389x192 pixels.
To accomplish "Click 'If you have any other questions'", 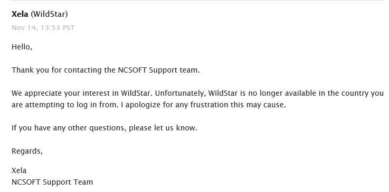I will (69, 128).
